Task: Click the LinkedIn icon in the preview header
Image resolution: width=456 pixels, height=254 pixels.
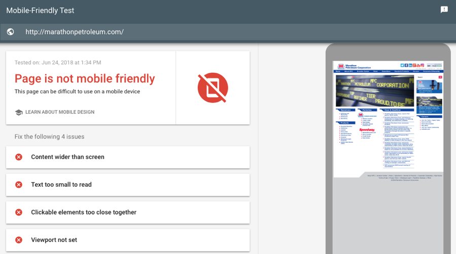Action: click(x=410, y=66)
